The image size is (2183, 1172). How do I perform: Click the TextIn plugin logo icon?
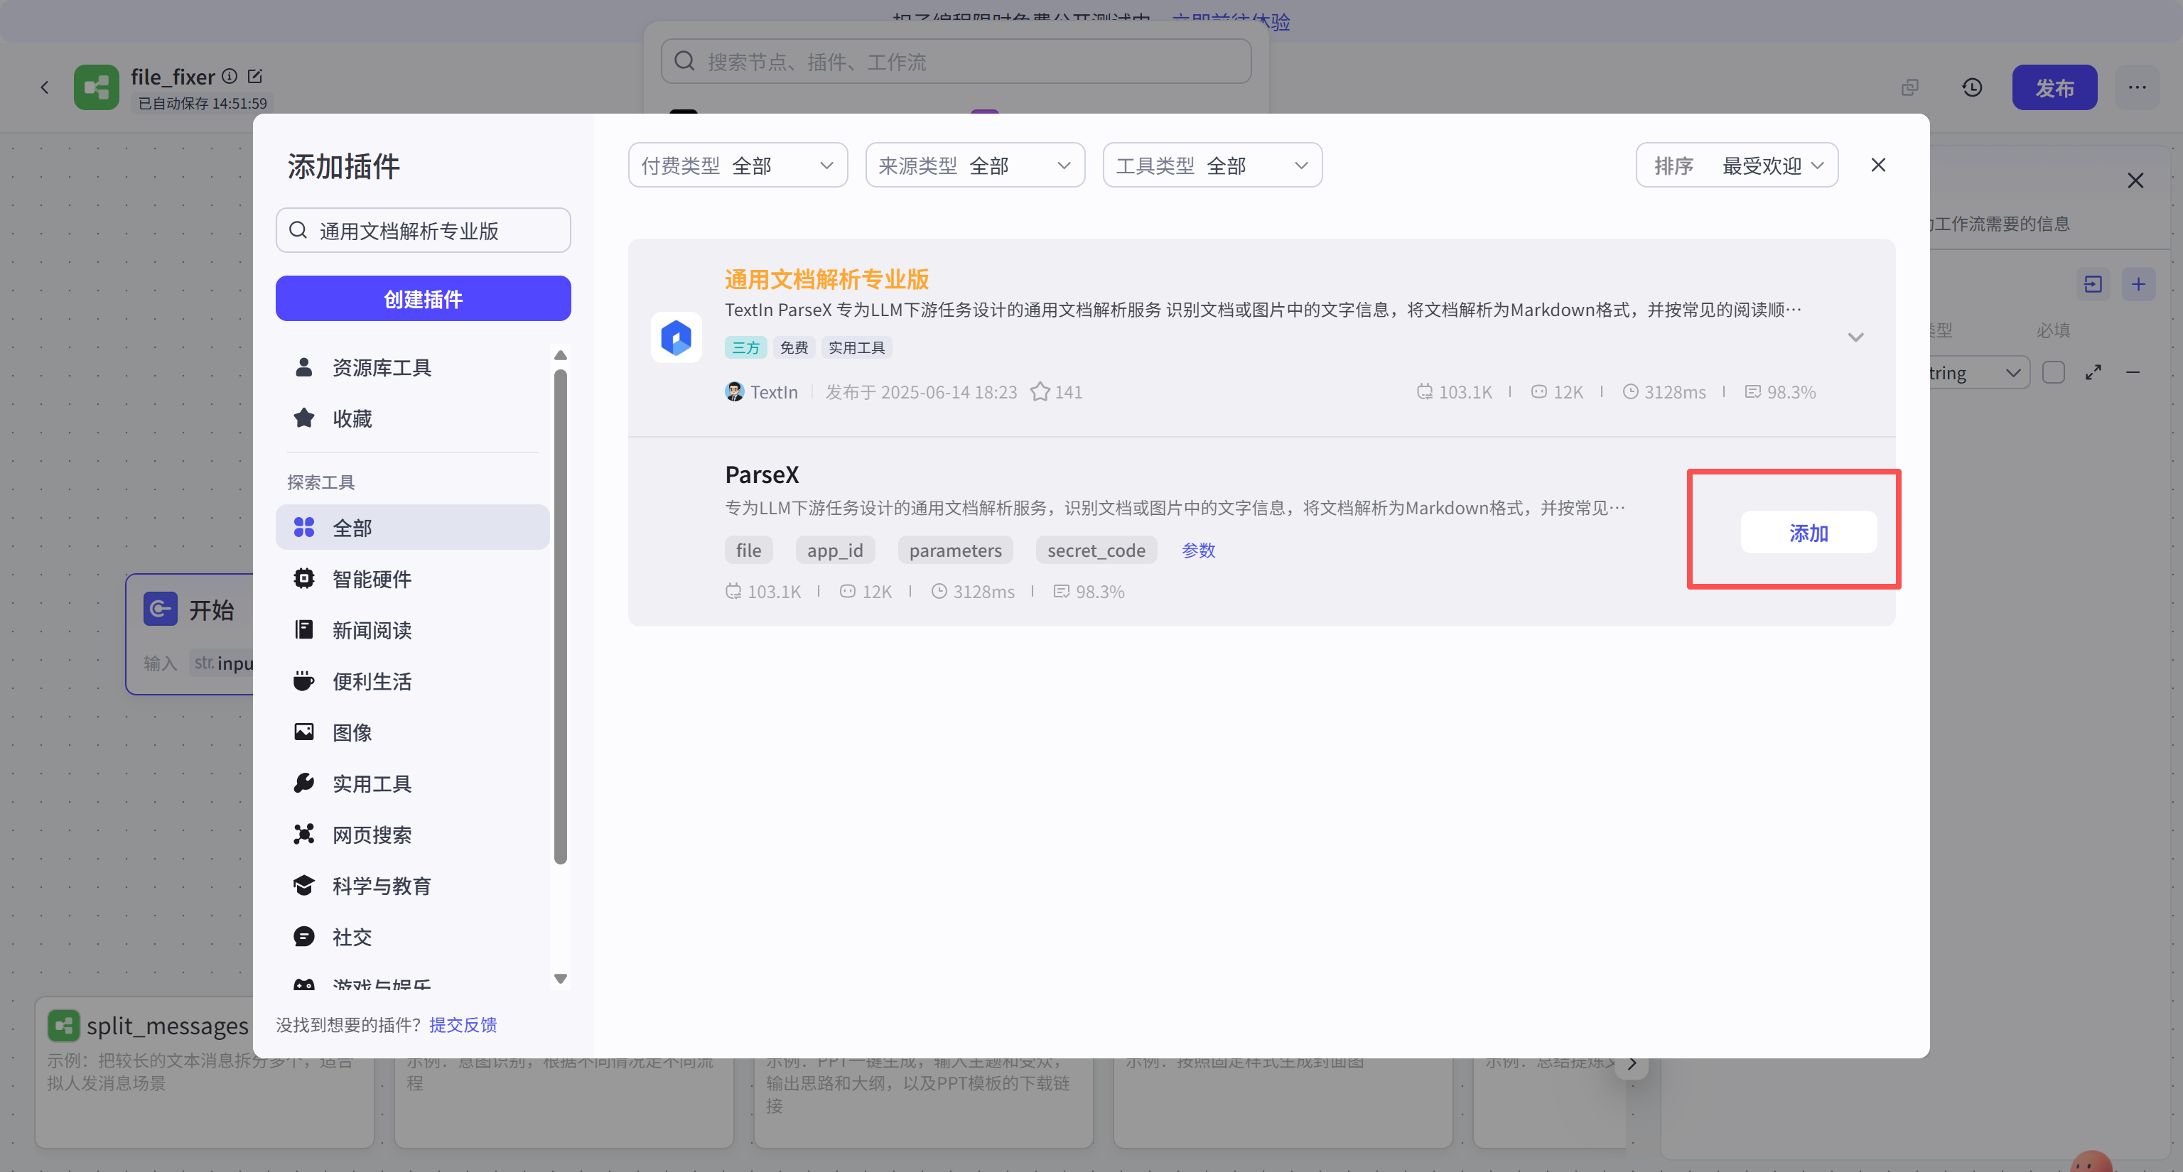[x=675, y=338]
